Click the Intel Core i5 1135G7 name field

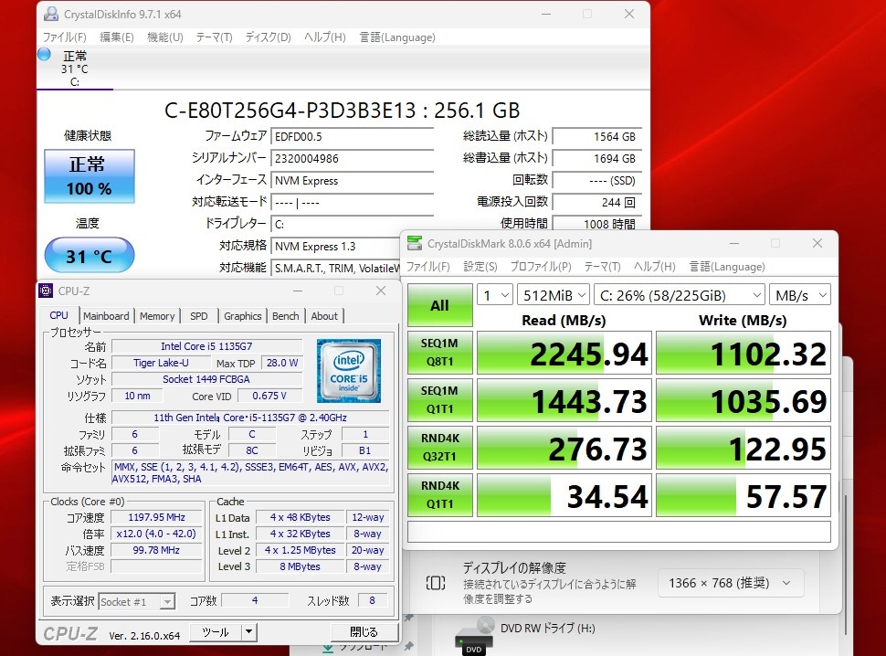206,346
